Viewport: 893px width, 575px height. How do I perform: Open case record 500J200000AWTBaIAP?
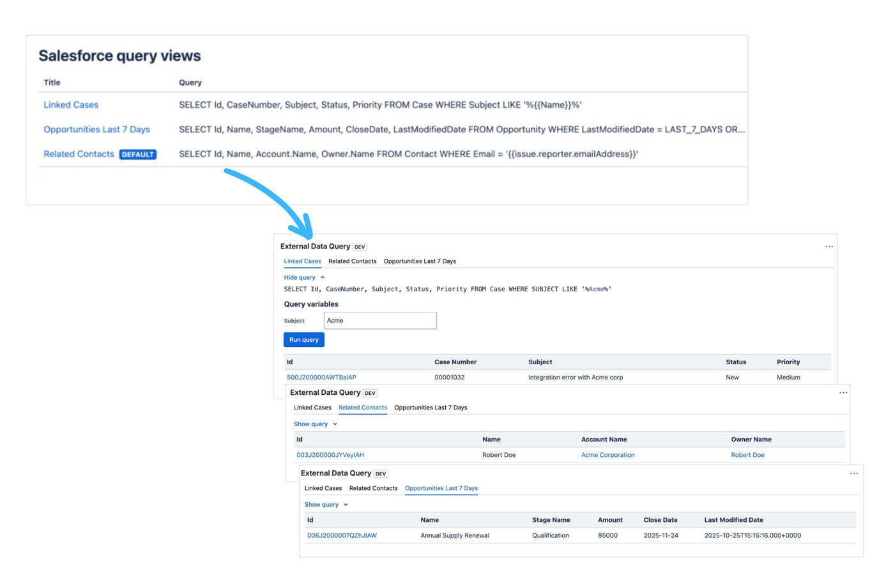(321, 377)
